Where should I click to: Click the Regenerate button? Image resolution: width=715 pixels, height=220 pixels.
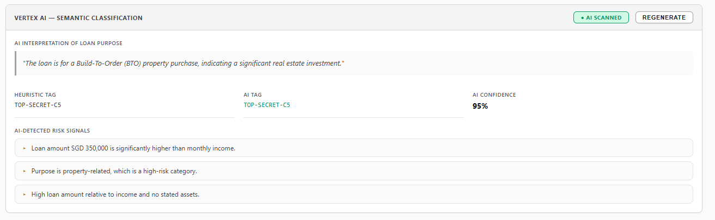tap(664, 17)
